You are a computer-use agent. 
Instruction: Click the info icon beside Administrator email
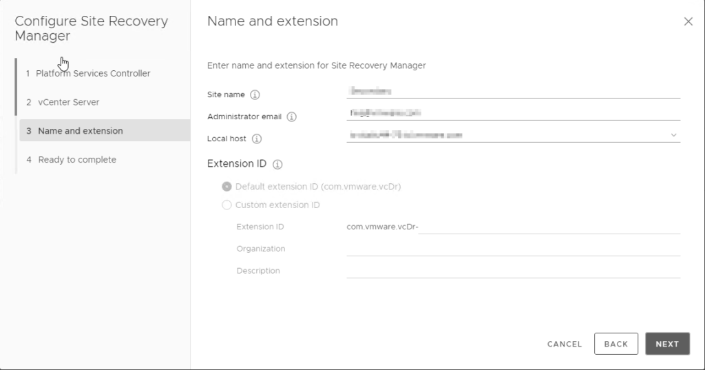point(291,117)
